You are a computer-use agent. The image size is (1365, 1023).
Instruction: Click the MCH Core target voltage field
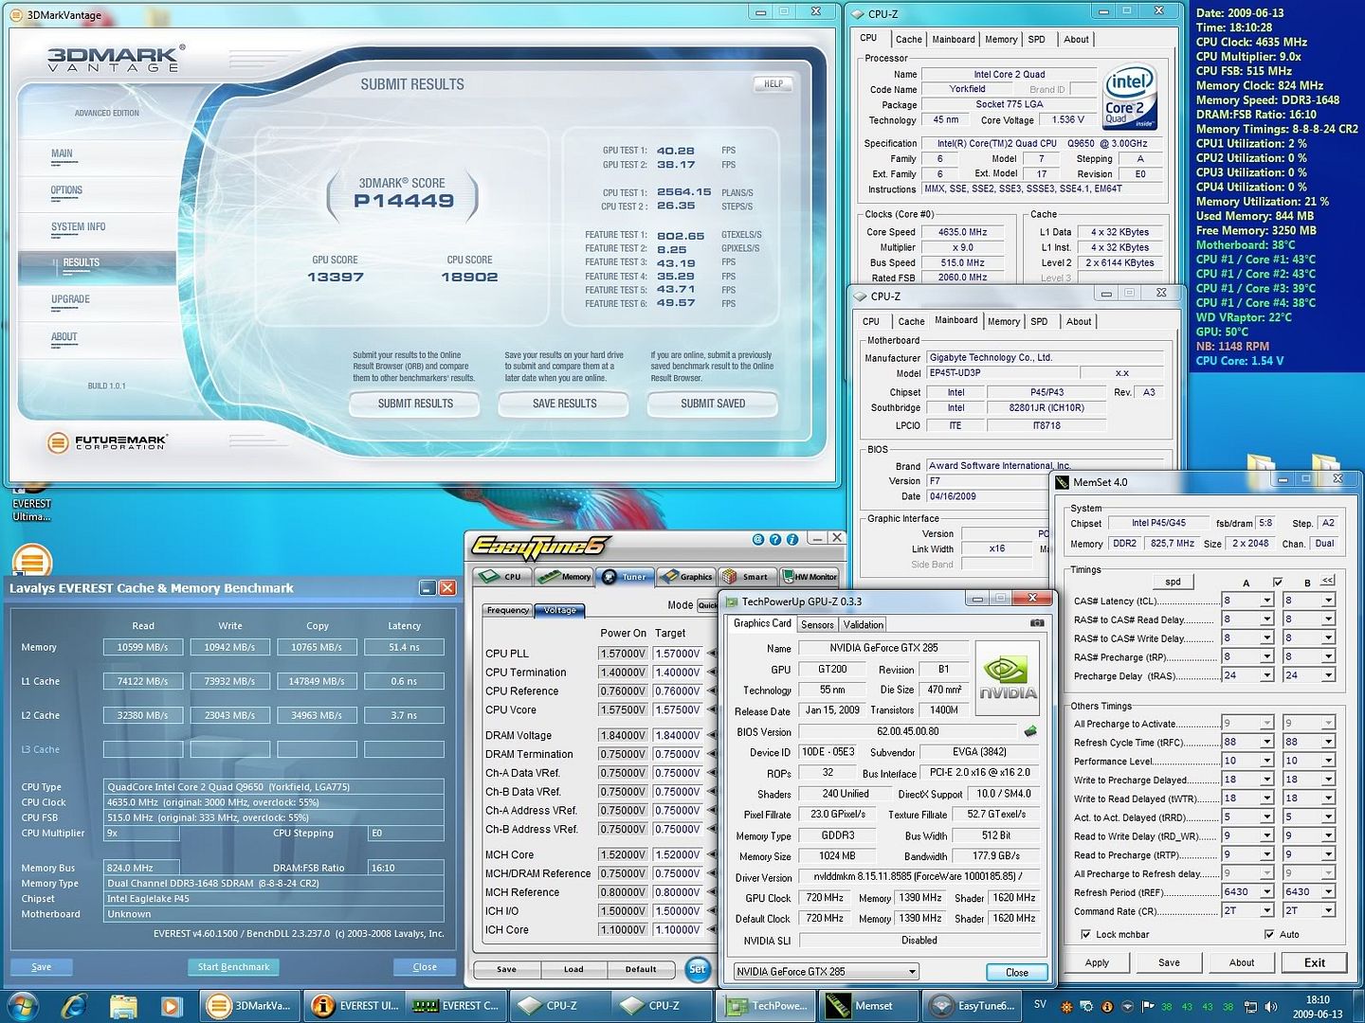677,854
